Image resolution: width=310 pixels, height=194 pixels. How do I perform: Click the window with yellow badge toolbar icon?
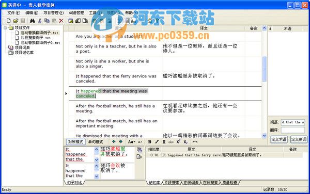coord(71,21)
